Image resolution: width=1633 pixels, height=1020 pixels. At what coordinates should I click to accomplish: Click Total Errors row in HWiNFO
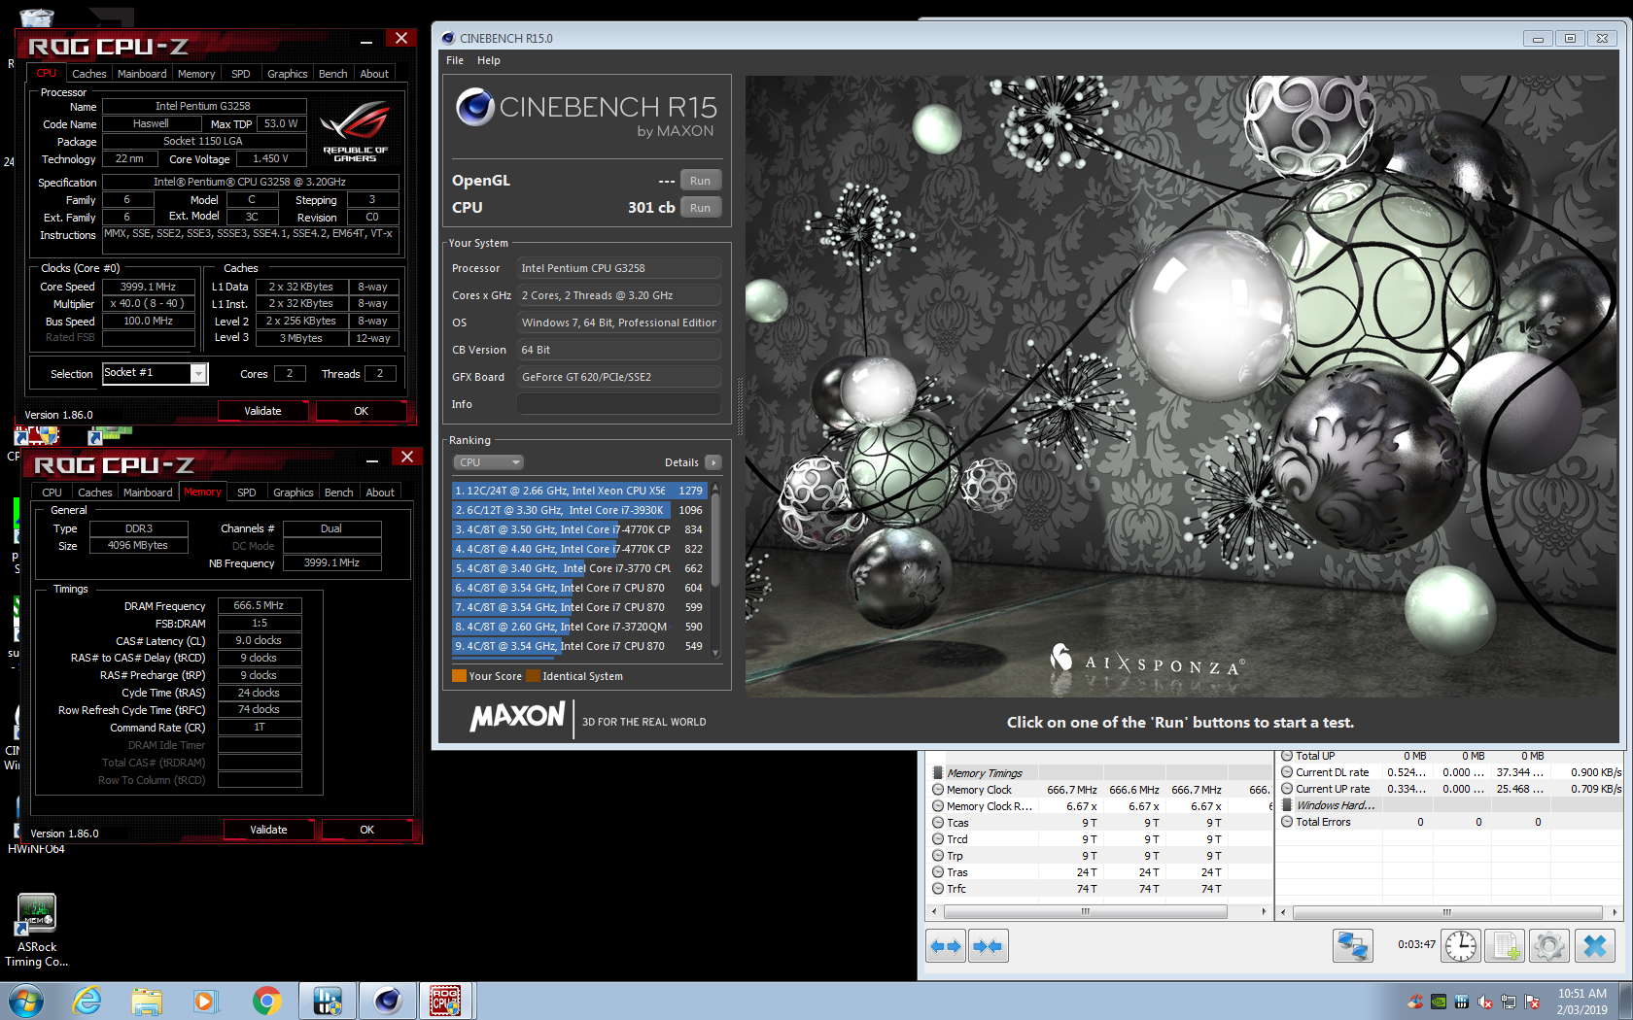[x=1449, y=822]
